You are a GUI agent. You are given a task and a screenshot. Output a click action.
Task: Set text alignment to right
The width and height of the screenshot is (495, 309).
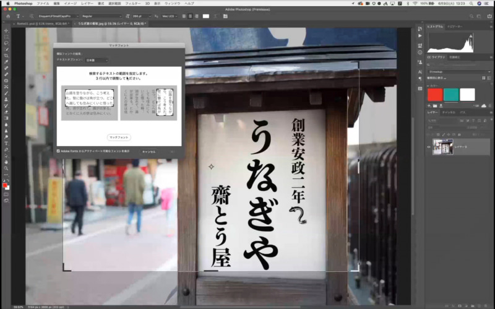click(196, 16)
